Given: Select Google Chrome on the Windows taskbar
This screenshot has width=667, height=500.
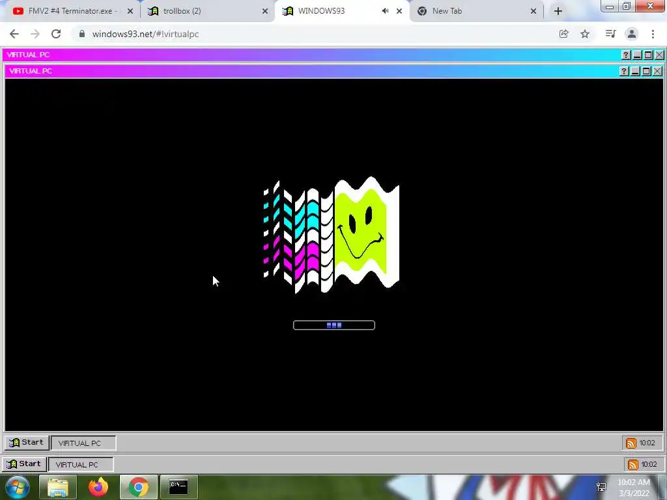Looking at the screenshot, I should coord(139,487).
